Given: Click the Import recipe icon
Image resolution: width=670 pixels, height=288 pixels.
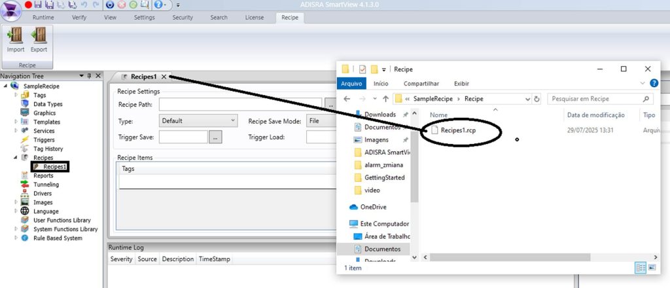Looking at the screenshot, I should click(15, 39).
